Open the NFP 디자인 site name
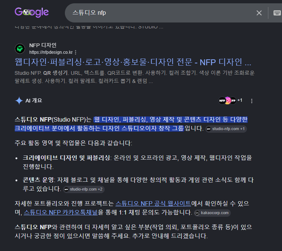 point(43,45)
